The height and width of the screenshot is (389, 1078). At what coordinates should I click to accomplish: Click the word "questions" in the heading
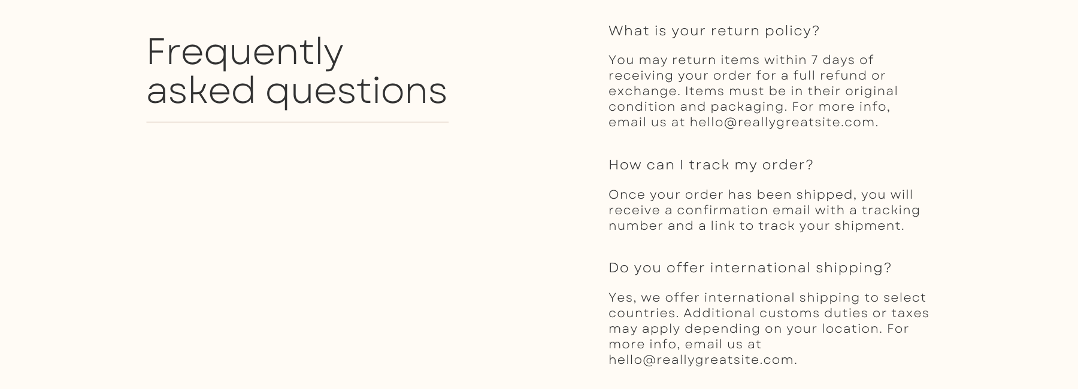pos(356,92)
